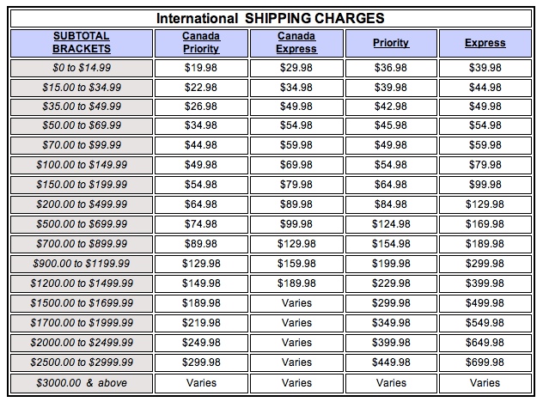Viewport: 537px width, 402px height.
Task: Click the $19.98 Canada Priority charge
Action: (x=200, y=68)
